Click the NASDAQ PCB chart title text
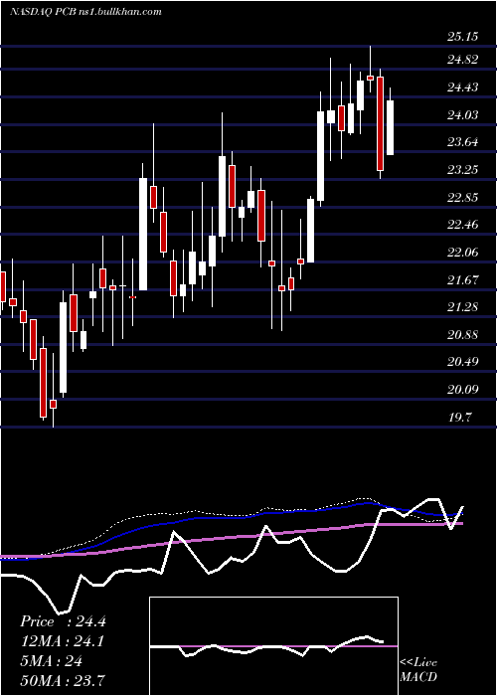 click(x=85, y=12)
